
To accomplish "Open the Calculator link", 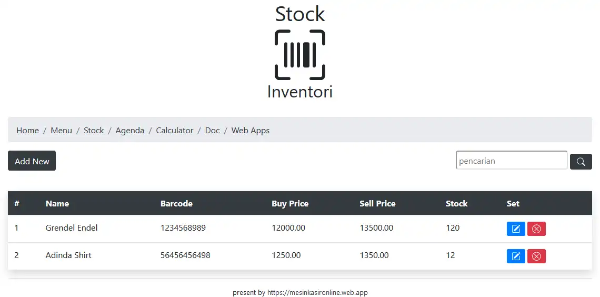I will (175, 131).
